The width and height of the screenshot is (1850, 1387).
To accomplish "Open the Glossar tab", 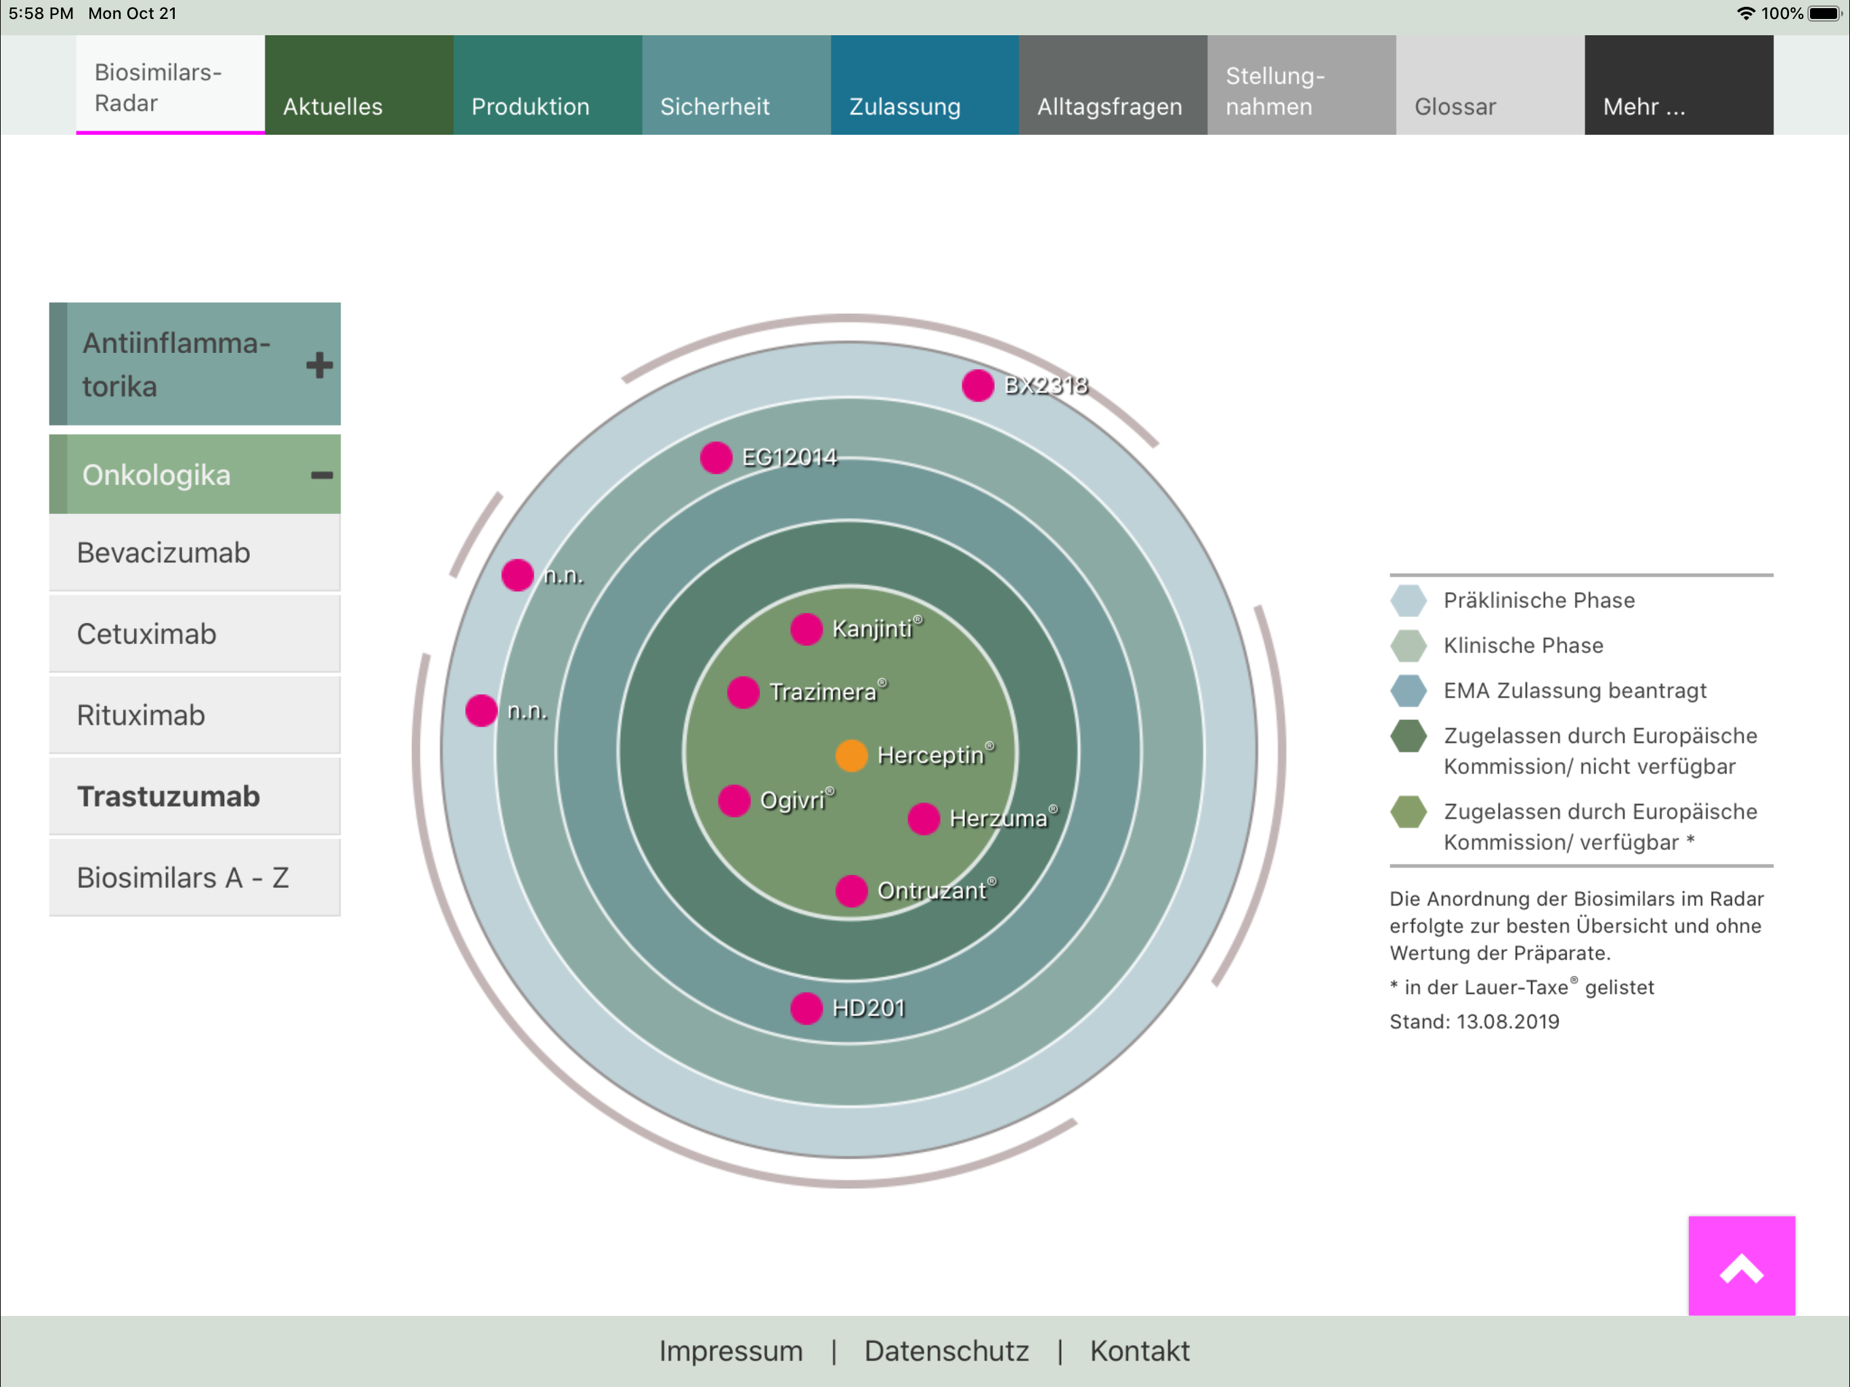I will pos(1488,85).
